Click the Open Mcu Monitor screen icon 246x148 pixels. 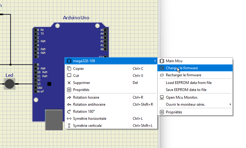[162, 97]
